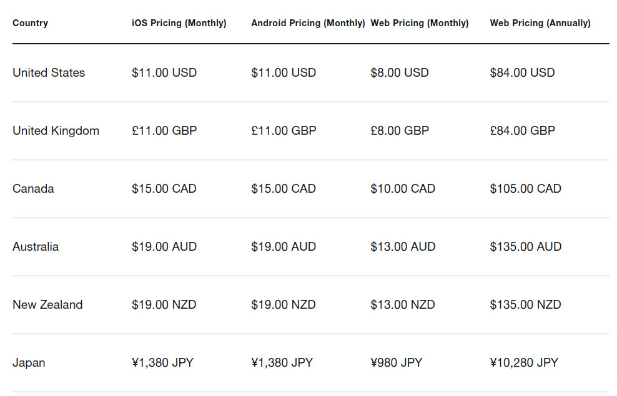Click the Web Pricing (Annually) header

pos(540,23)
